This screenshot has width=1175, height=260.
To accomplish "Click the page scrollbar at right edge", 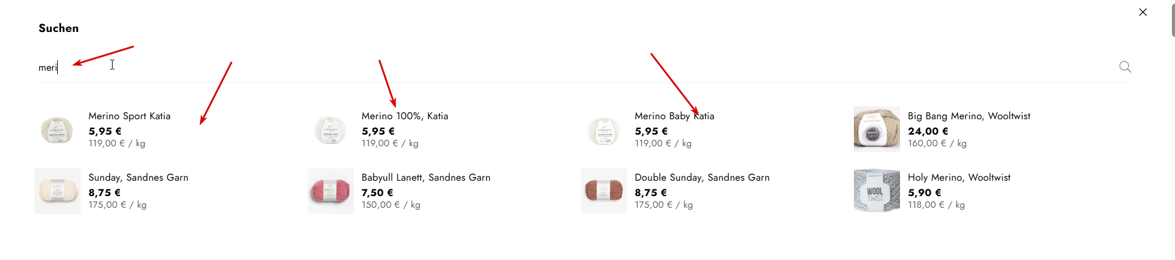I will pyautogui.click(x=1173, y=18).
